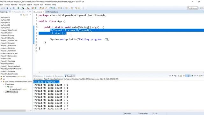This screenshot has height=115, width=204.
Task: Click the Quick Access field
Action: point(193,8)
